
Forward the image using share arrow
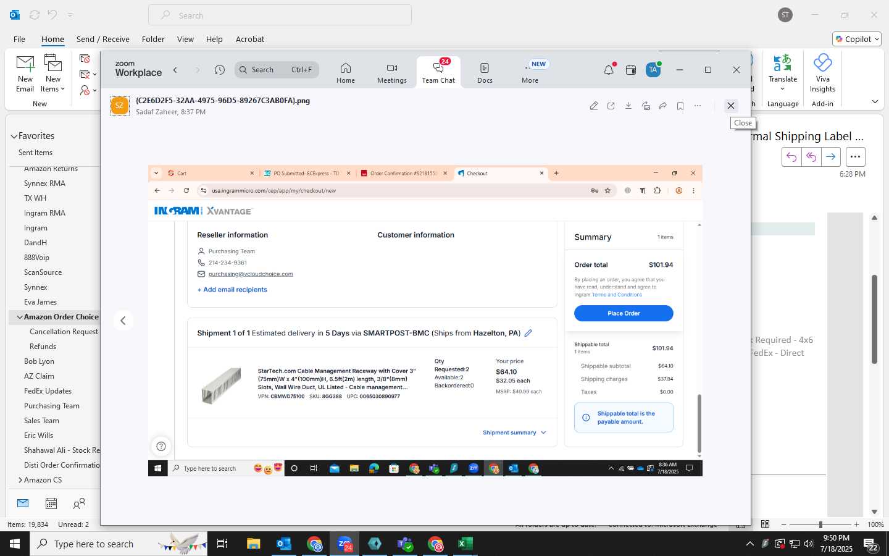(663, 106)
